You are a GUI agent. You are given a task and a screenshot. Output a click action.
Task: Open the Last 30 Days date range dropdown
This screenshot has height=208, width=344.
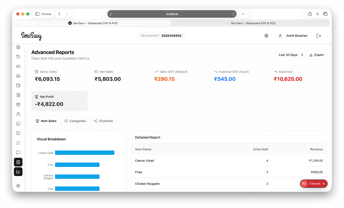(x=290, y=55)
